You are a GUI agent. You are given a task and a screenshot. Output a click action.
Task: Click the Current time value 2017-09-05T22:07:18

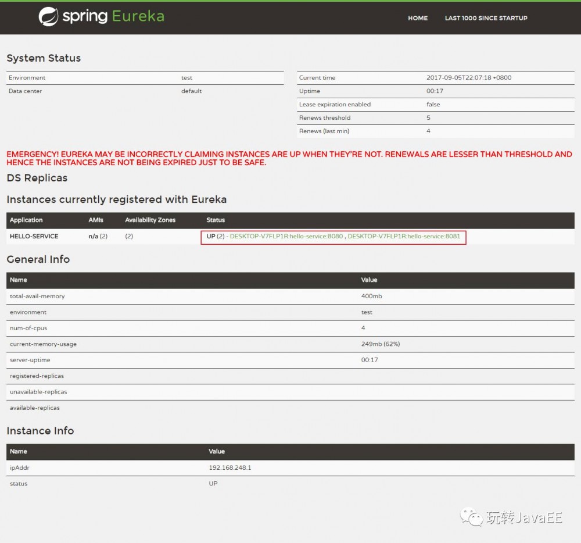click(469, 77)
